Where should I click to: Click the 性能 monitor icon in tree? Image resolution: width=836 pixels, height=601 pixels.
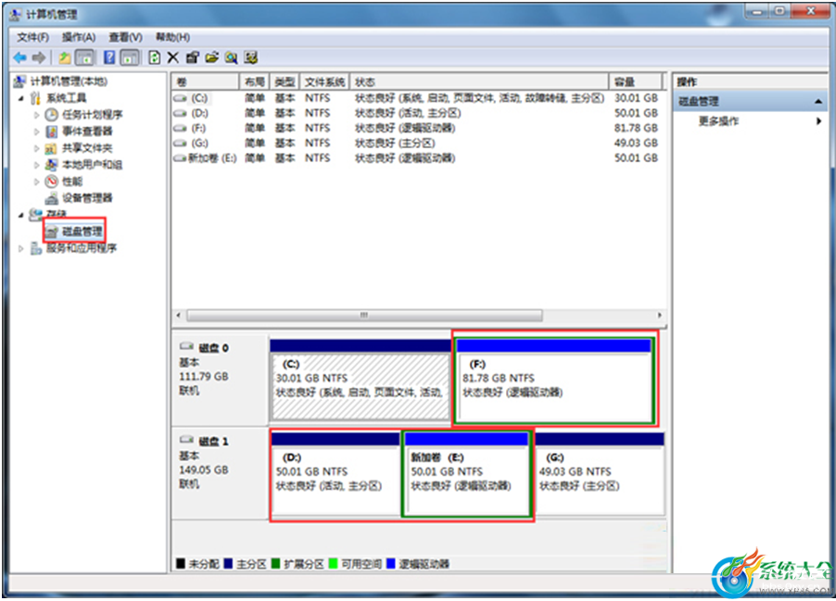pos(51,182)
